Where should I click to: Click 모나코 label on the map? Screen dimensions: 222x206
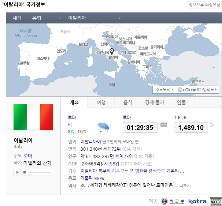[84, 44]
